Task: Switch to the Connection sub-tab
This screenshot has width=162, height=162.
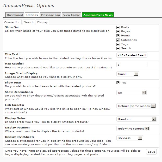Action: pyautogui.click(x=12, y=22)
